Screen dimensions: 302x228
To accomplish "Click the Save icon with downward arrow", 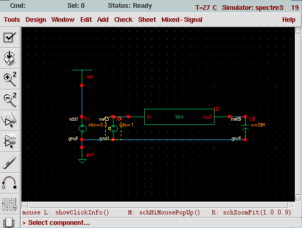I will [x=10, y=58].
